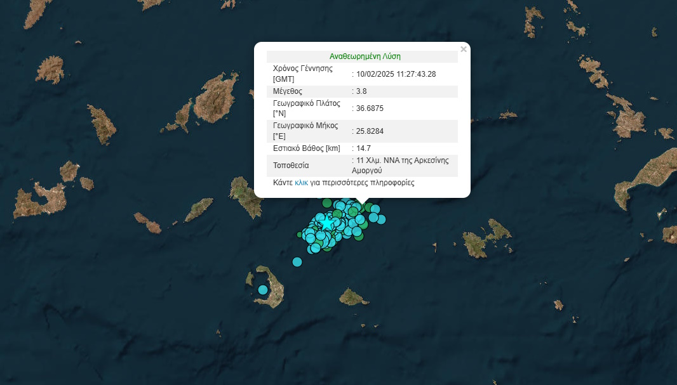Click the 'Γεωγραφικό Πλάτος [°N]' label
This screenshot has width=677, height=385.
[x=307, y=108]
